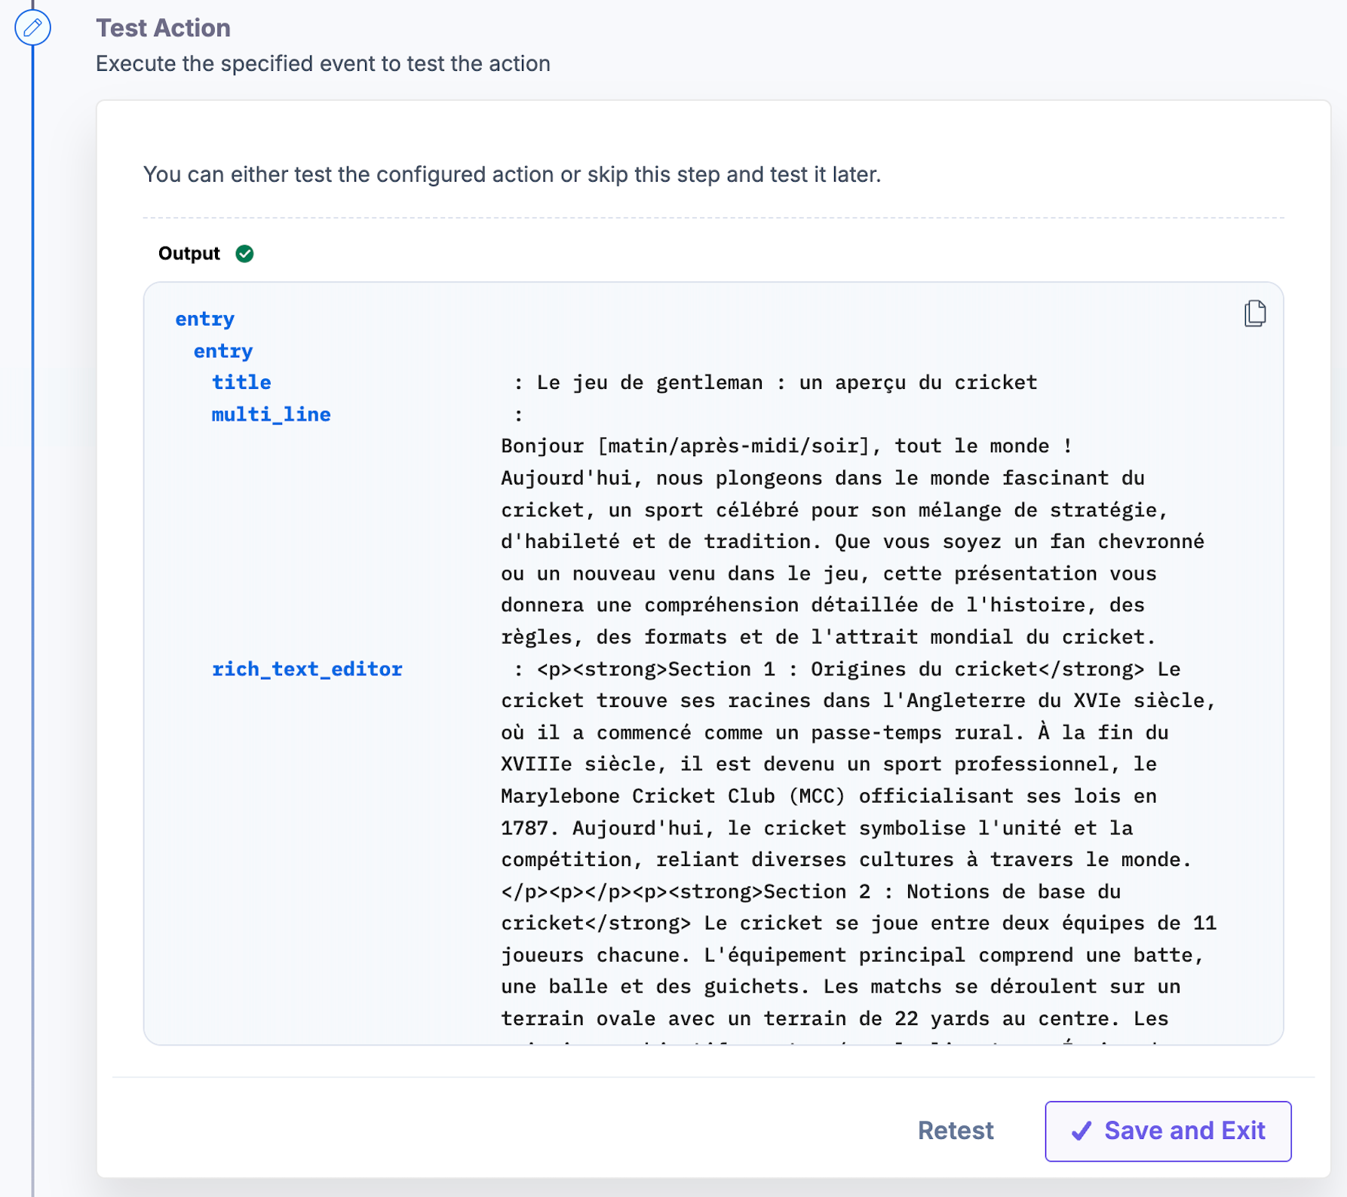Click the Test Action heading

pyautogui.click(x=163, y=28)
